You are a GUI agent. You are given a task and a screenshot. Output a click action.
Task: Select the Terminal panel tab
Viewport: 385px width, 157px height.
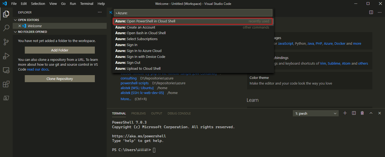point(119,113)
